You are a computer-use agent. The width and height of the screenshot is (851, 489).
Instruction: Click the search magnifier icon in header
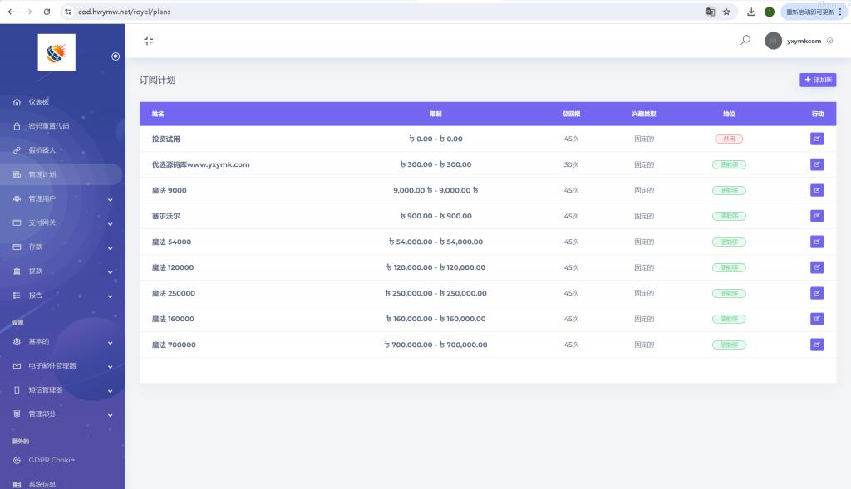(745, 40)
